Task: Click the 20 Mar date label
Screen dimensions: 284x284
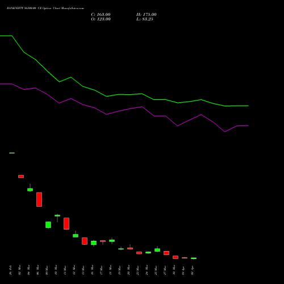Action: tap(128, 270)
